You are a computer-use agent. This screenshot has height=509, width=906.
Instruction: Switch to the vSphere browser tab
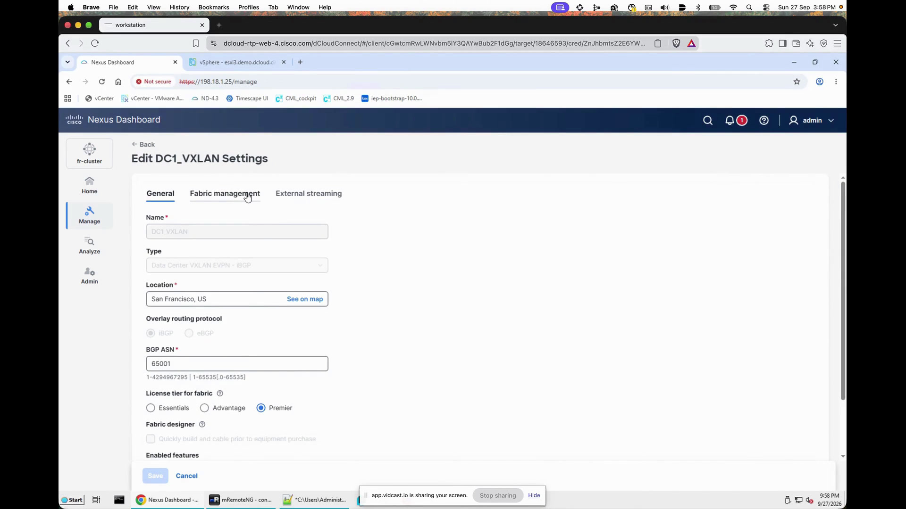(x=237, y=62)
